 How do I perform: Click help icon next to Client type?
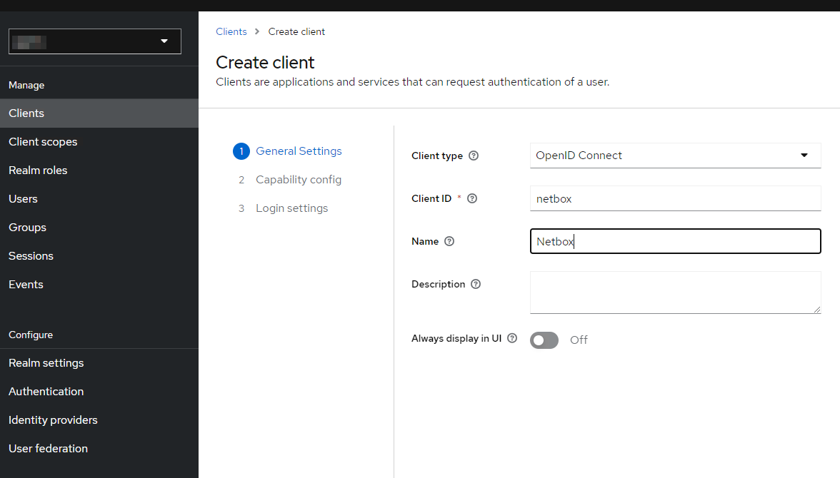coord(474,156)
